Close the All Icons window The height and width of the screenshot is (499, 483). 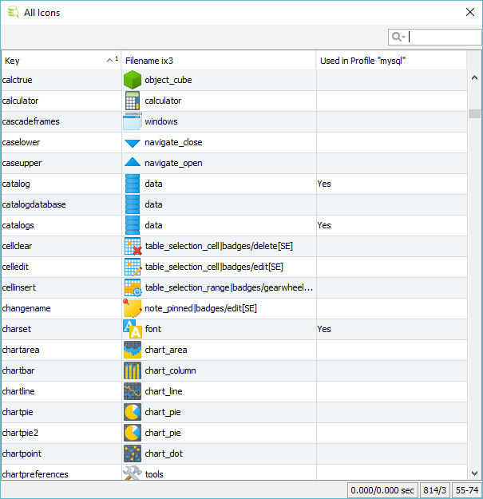pyautogui.click(x=470, y=13)
